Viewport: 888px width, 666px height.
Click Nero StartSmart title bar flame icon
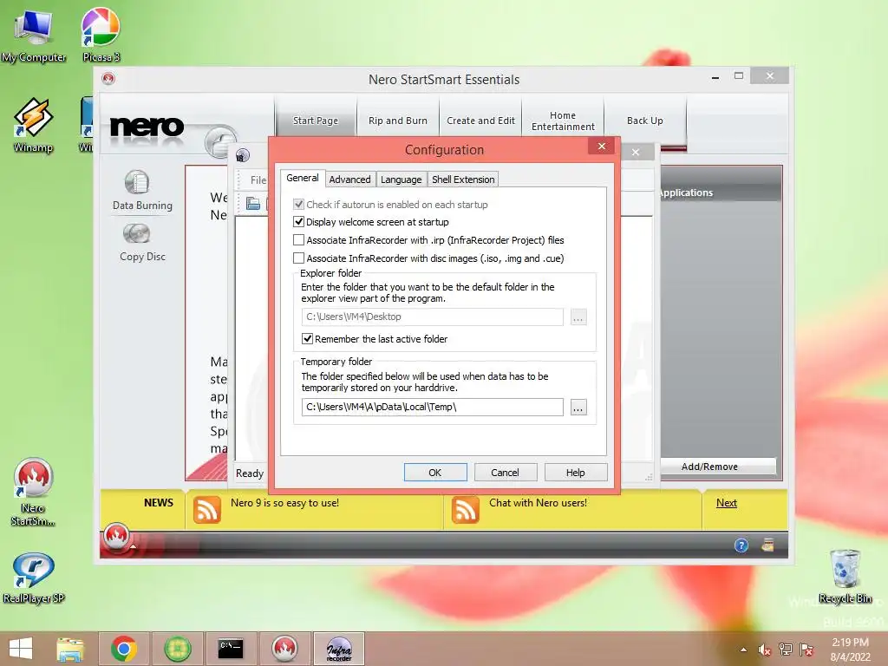click(x=108, y=79)
